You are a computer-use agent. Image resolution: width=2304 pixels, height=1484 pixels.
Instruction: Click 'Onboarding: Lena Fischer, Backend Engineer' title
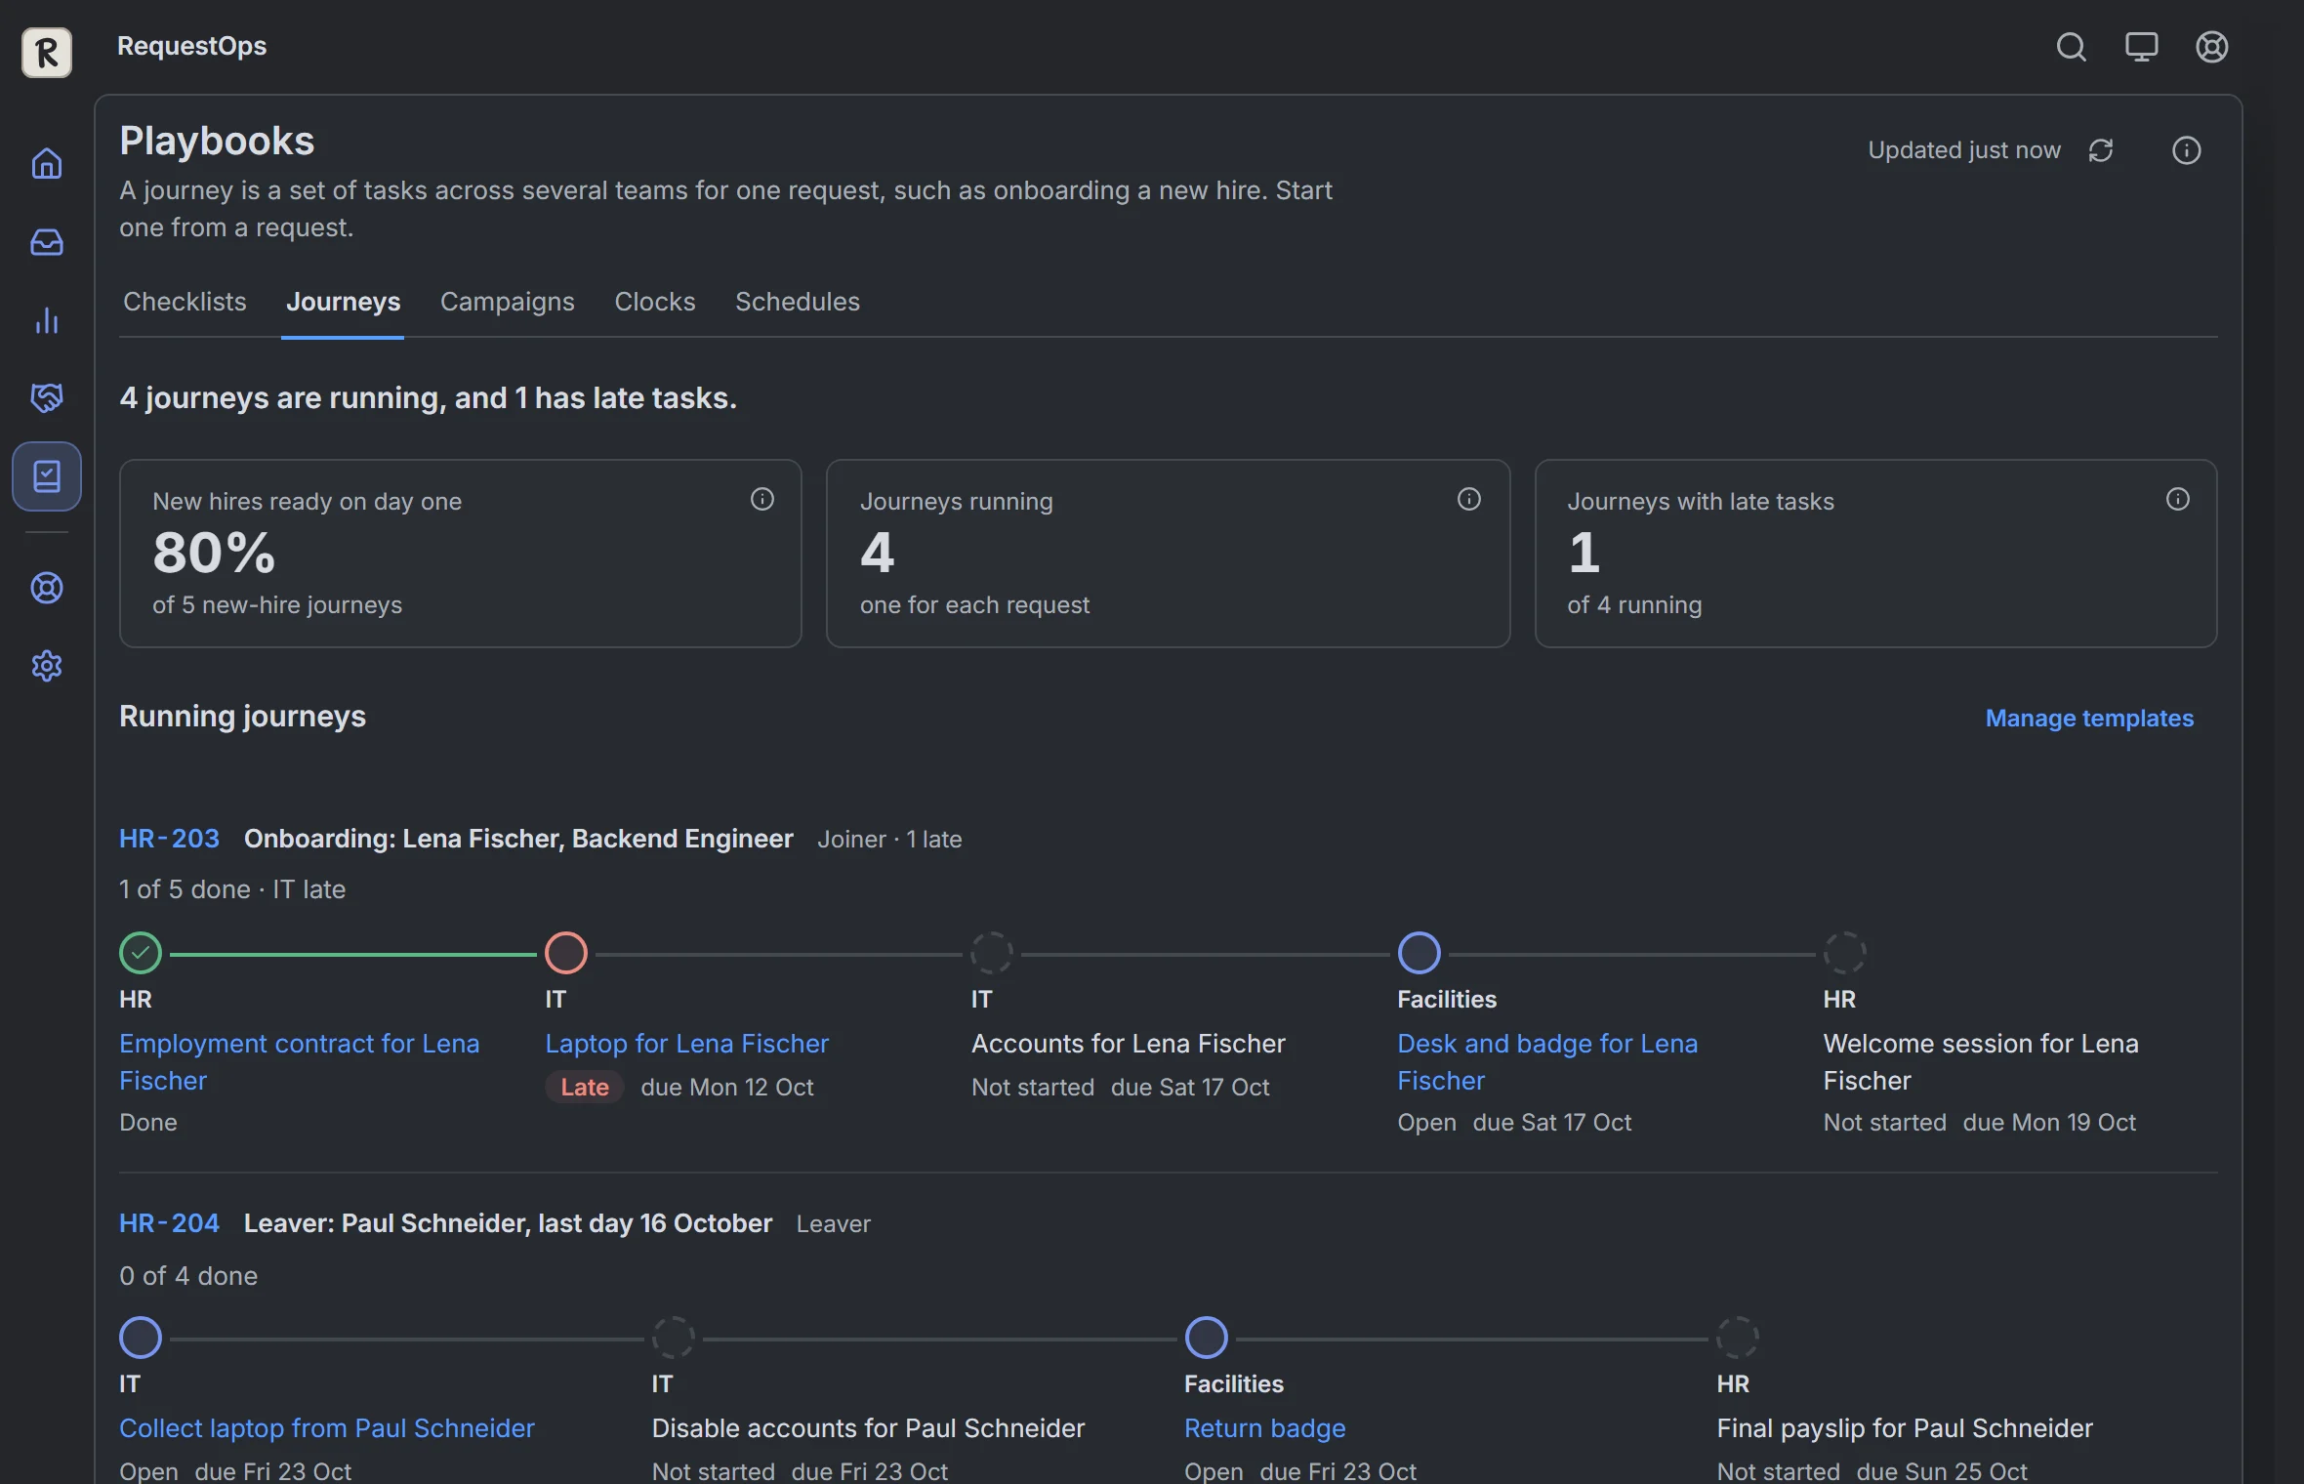click(518, 839)
